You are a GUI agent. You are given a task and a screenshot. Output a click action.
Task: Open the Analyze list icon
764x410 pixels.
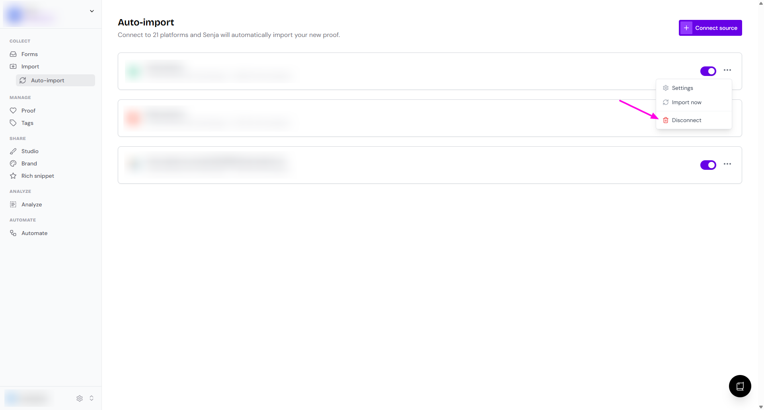click(x=13, y=204)
